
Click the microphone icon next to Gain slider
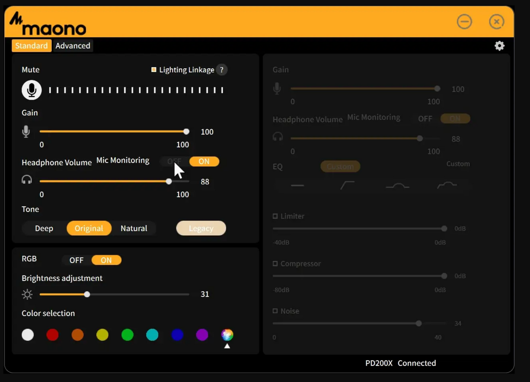[26, 132]
